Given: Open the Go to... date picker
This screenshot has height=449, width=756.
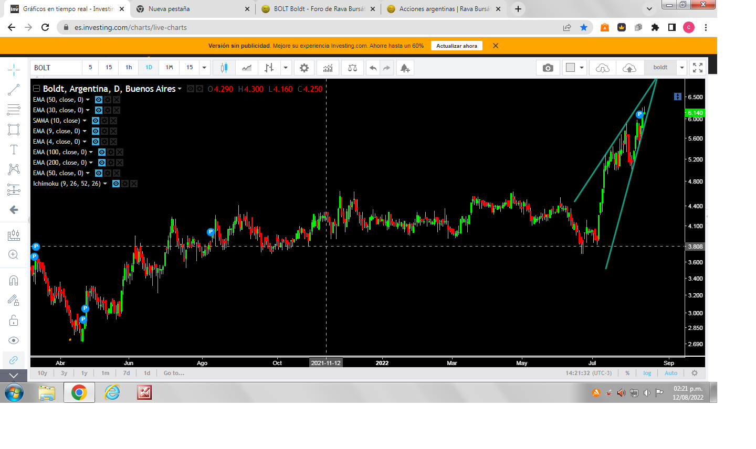Looking at the screenshot, I should tap(174, 373).
